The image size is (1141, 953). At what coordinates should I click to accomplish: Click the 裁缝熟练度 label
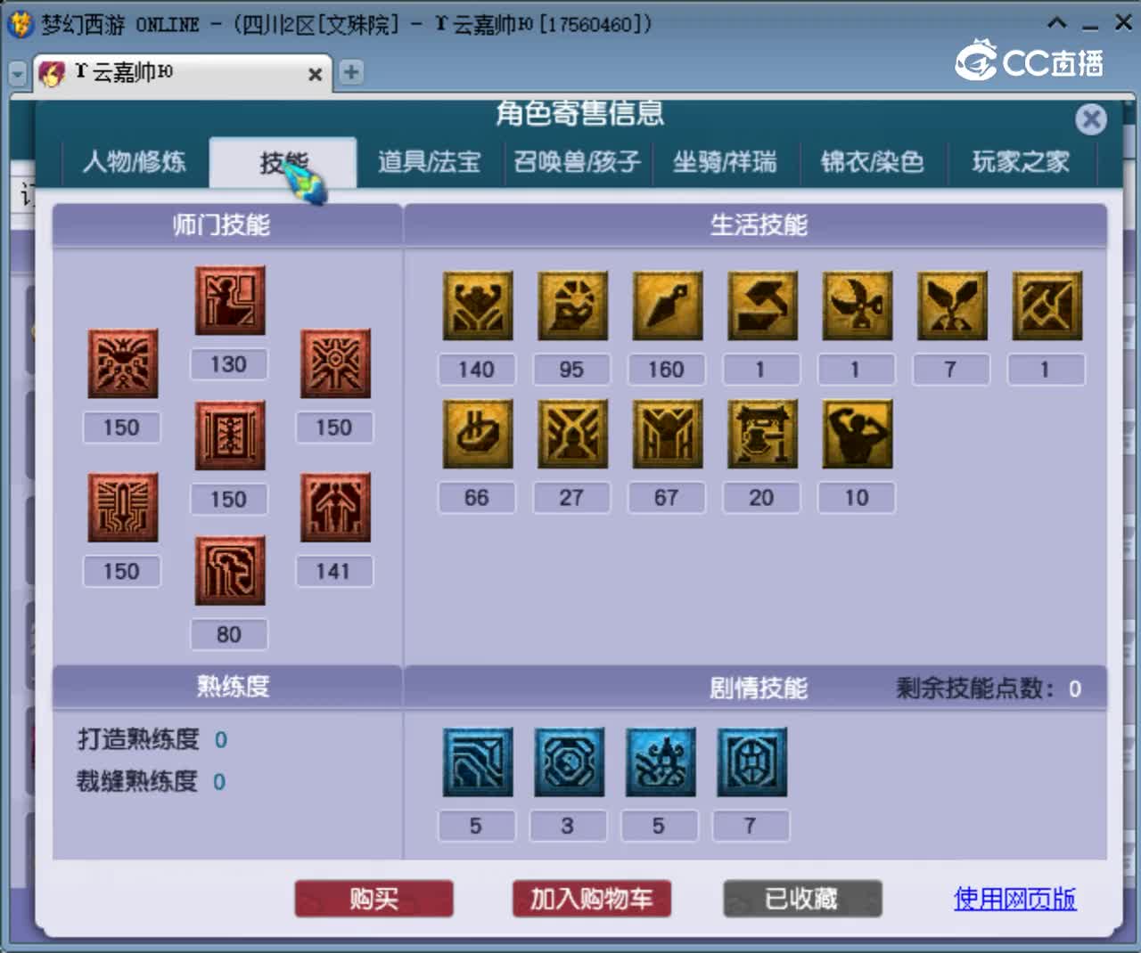[x=136, y=782]
